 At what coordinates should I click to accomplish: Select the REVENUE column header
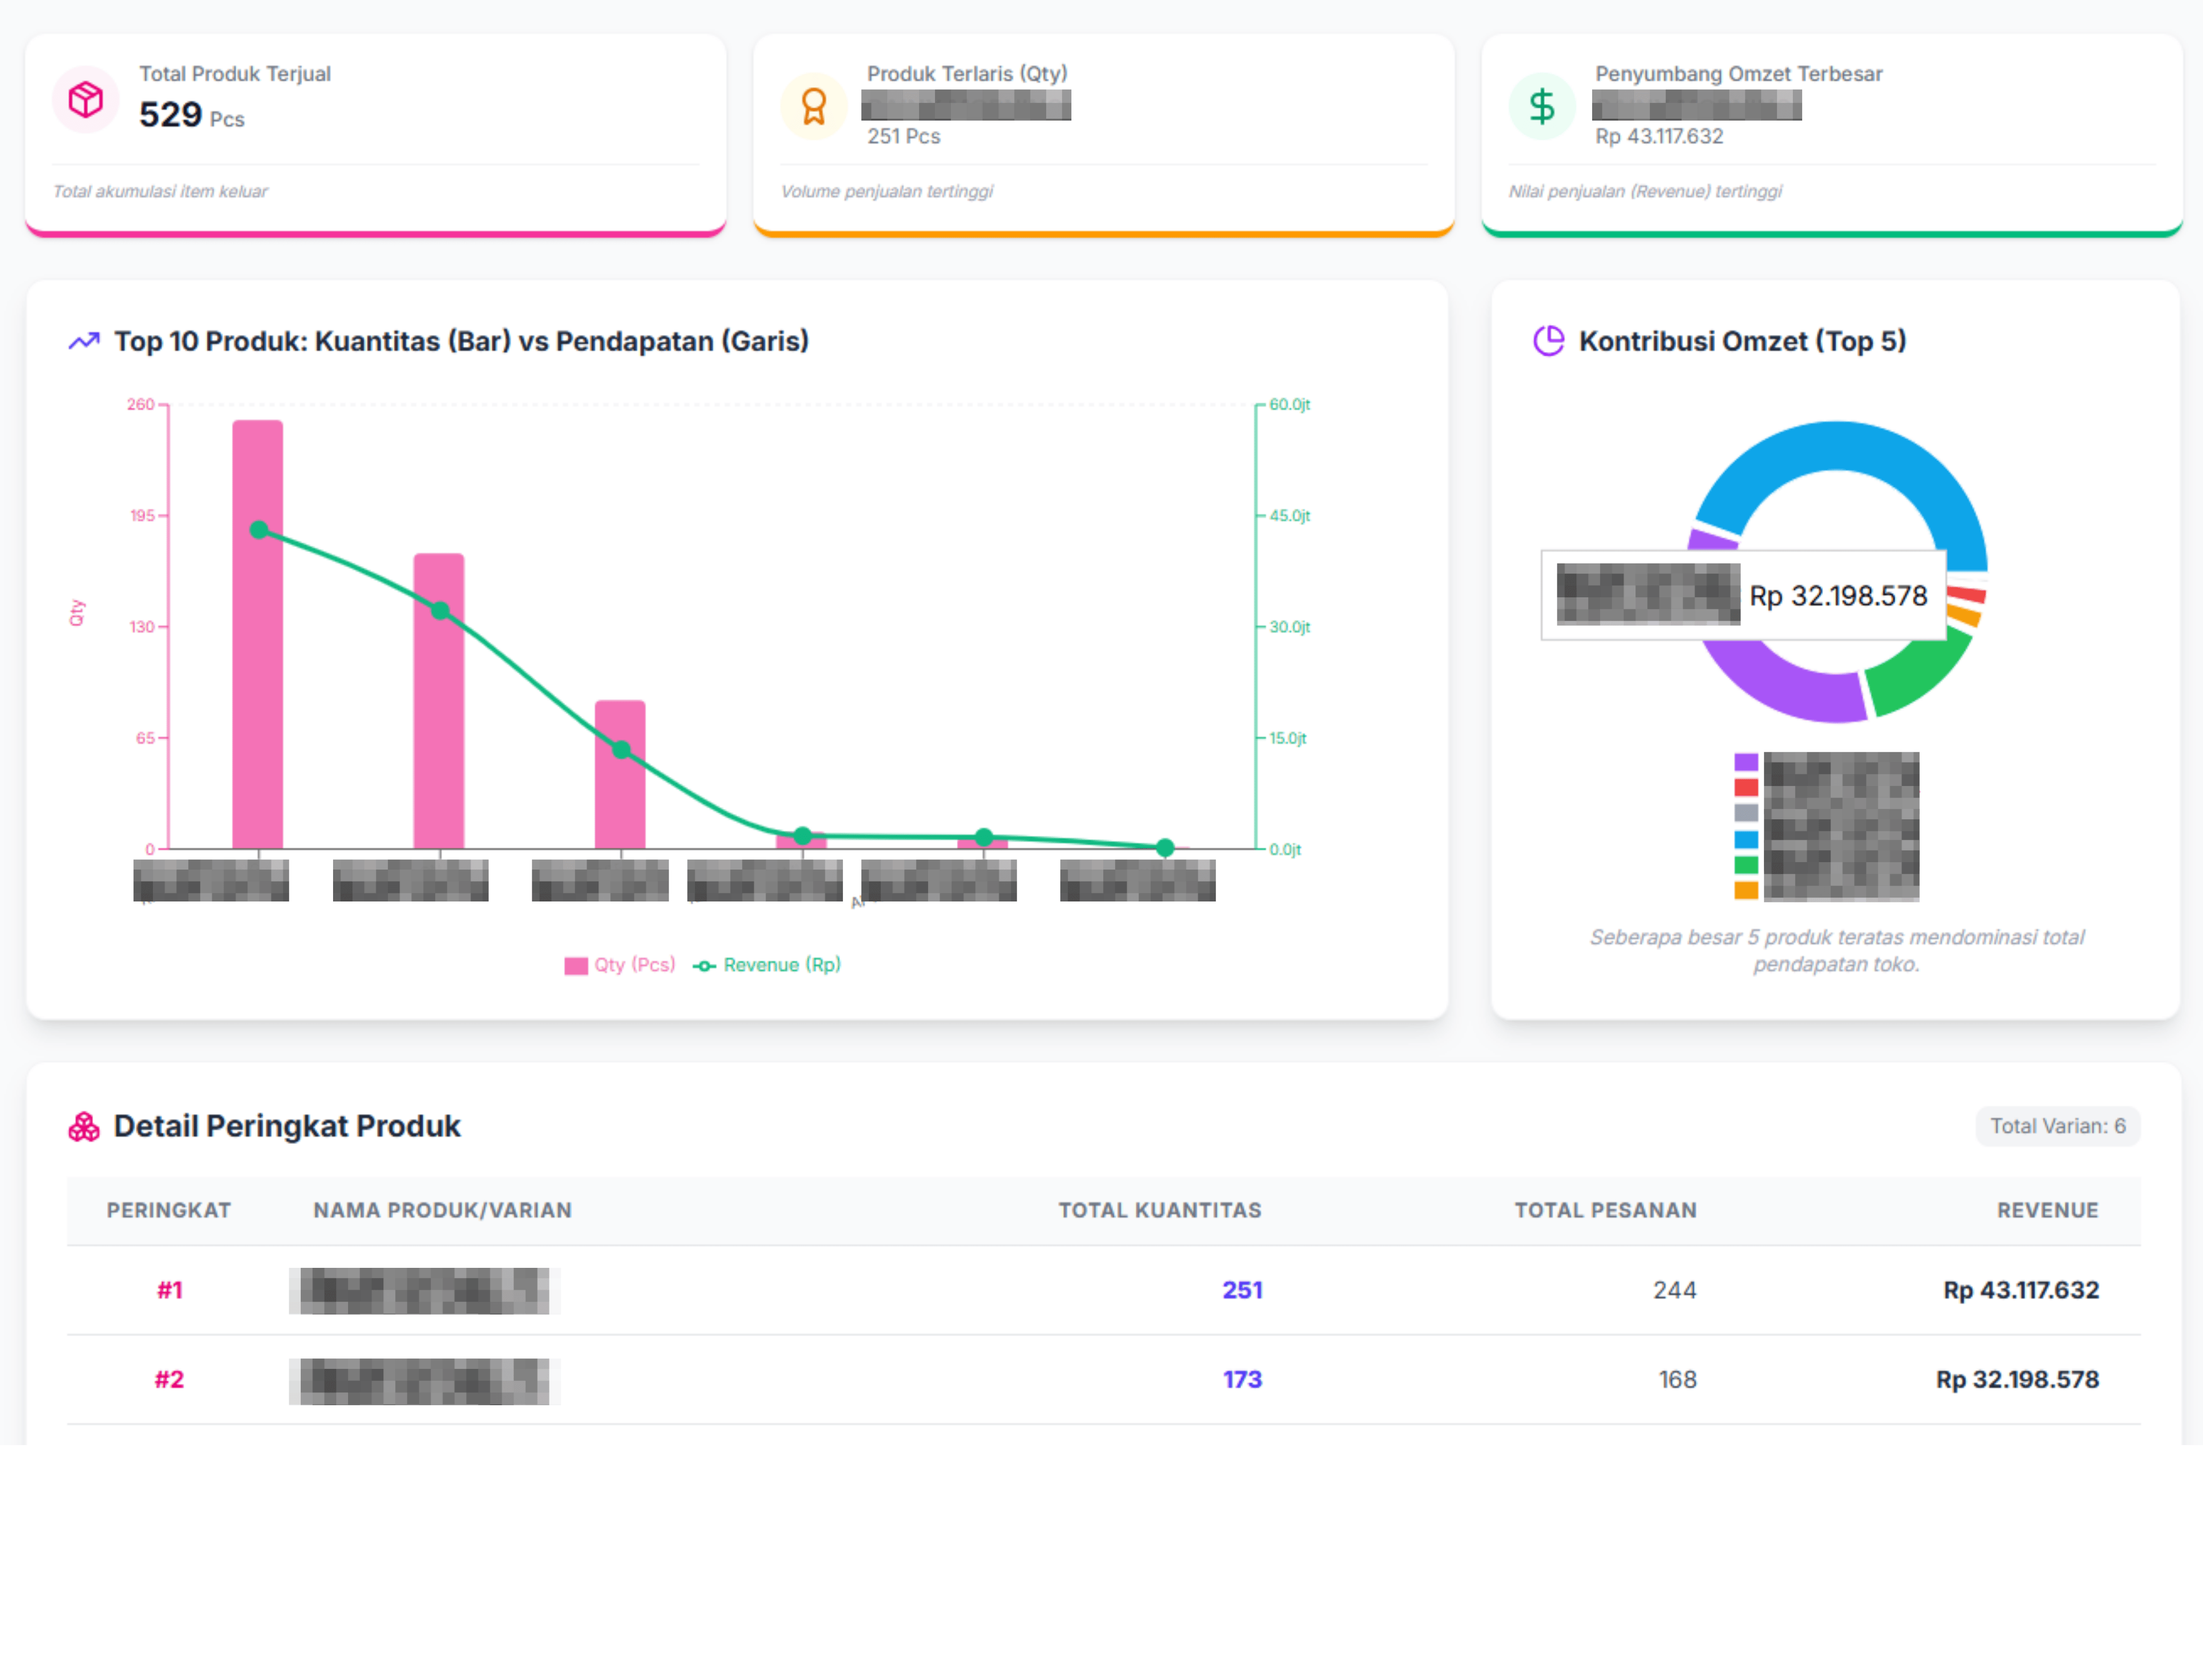pos(2048,1209)
